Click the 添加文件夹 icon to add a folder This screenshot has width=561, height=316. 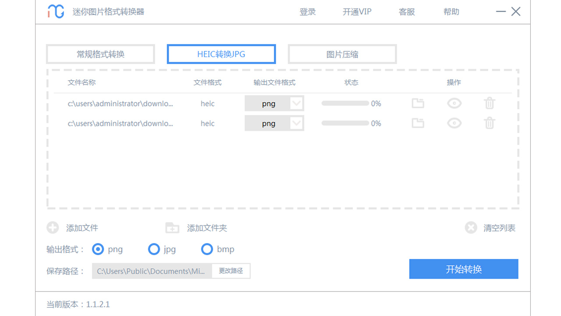point(172,227)
